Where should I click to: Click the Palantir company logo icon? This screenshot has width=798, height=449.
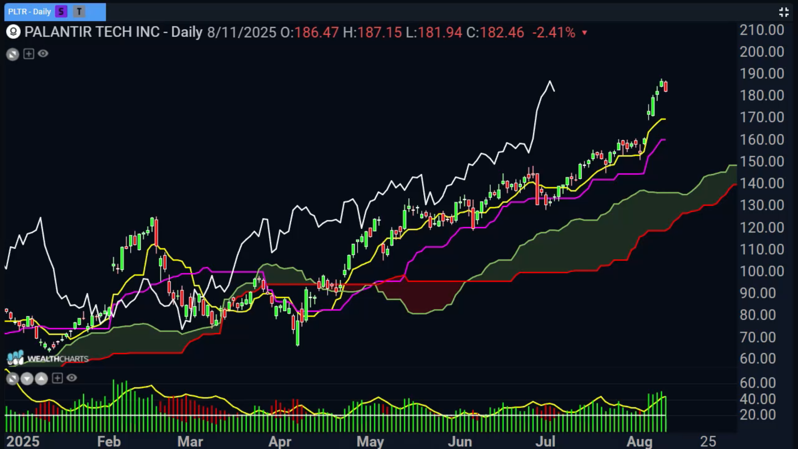(13, 32)
